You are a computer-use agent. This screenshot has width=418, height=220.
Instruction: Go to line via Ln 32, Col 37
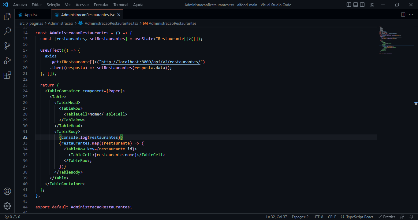(x=277, y=217)
